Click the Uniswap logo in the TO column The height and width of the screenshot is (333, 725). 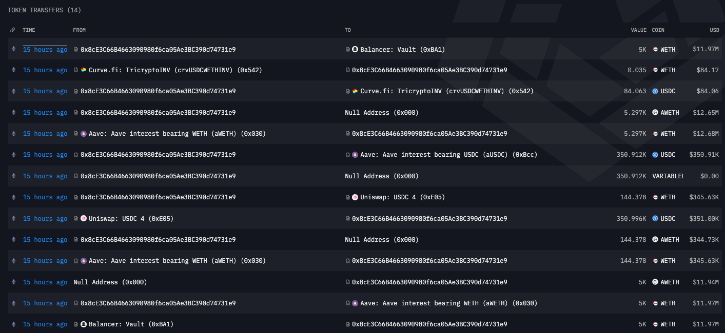click(355, 197)
